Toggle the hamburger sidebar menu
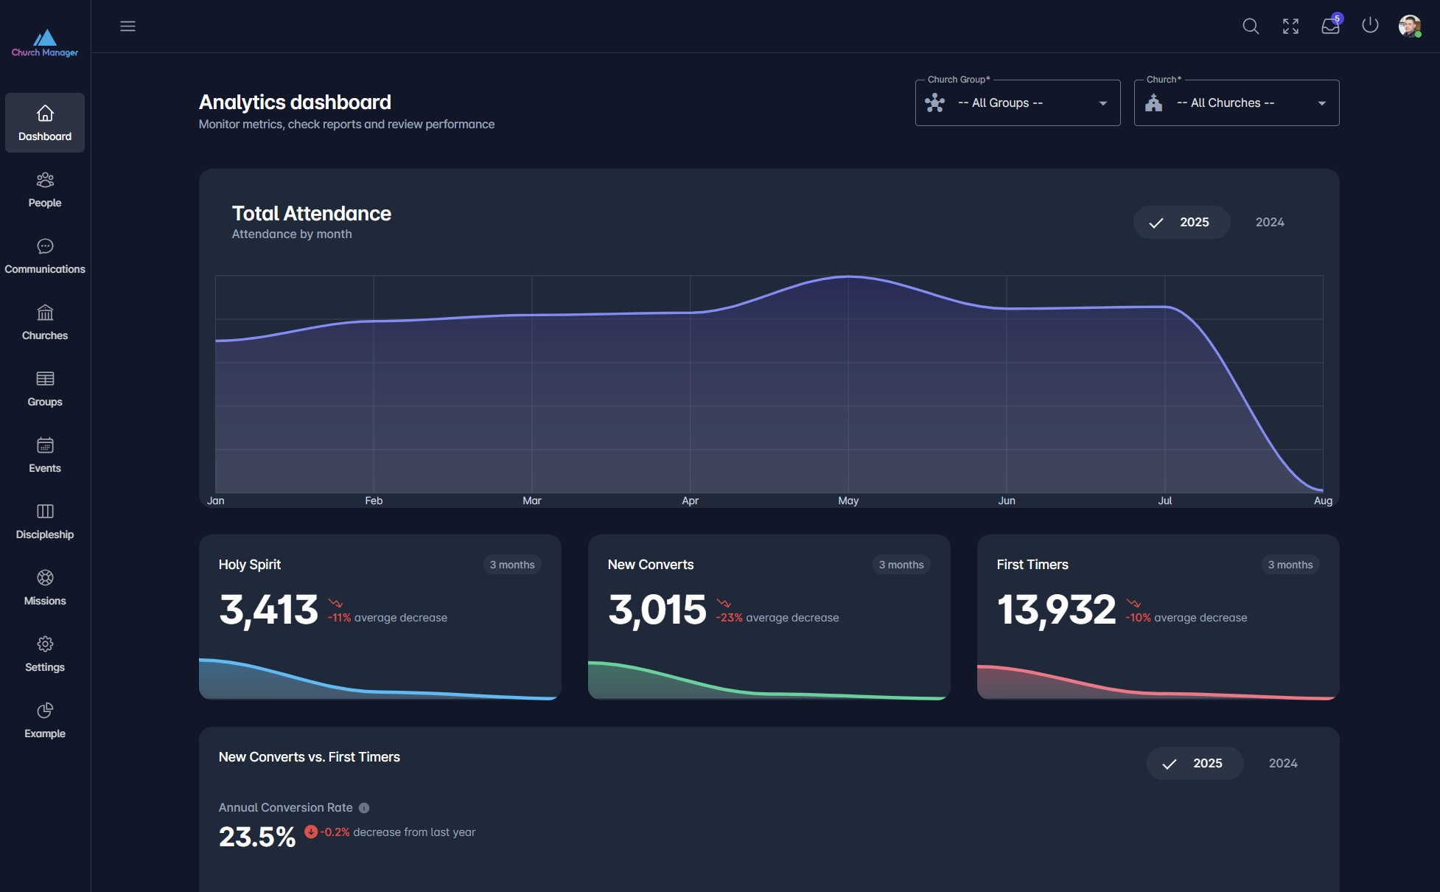Image resolution: width=1440 pixels, height=892 pixels. (127, 27)
